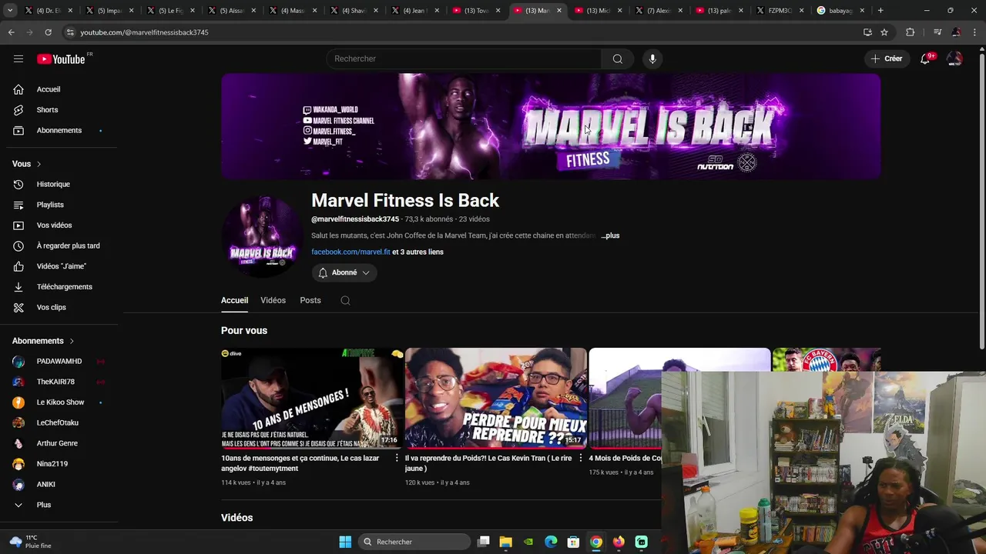Open Arthur Genre subscription channel
The image size is (986, 554).
pyautogui.click(x=59, y=443)
